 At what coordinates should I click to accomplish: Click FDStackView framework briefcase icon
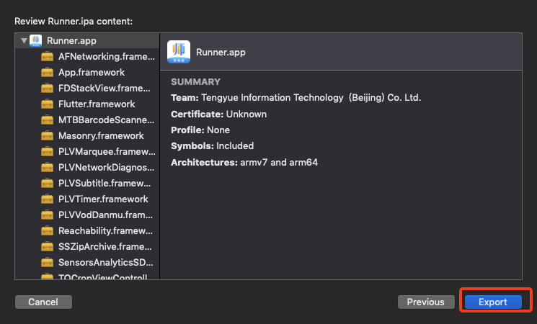[47, 89]
